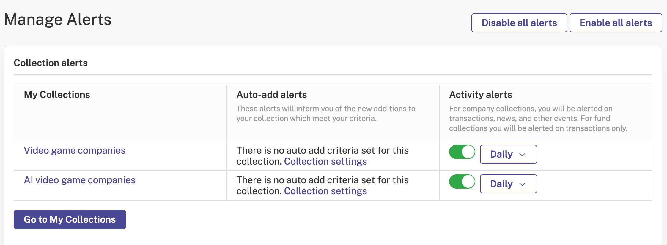Image resolution: width=667 pixels, height=245 pixels.
Task: Select the Manage Alerts page heading
Action: pos(58,20)
